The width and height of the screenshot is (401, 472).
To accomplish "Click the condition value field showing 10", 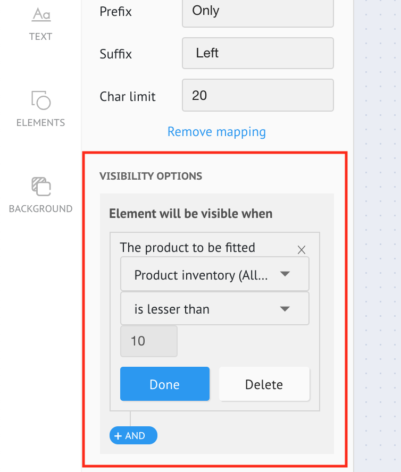I will 148,341.
